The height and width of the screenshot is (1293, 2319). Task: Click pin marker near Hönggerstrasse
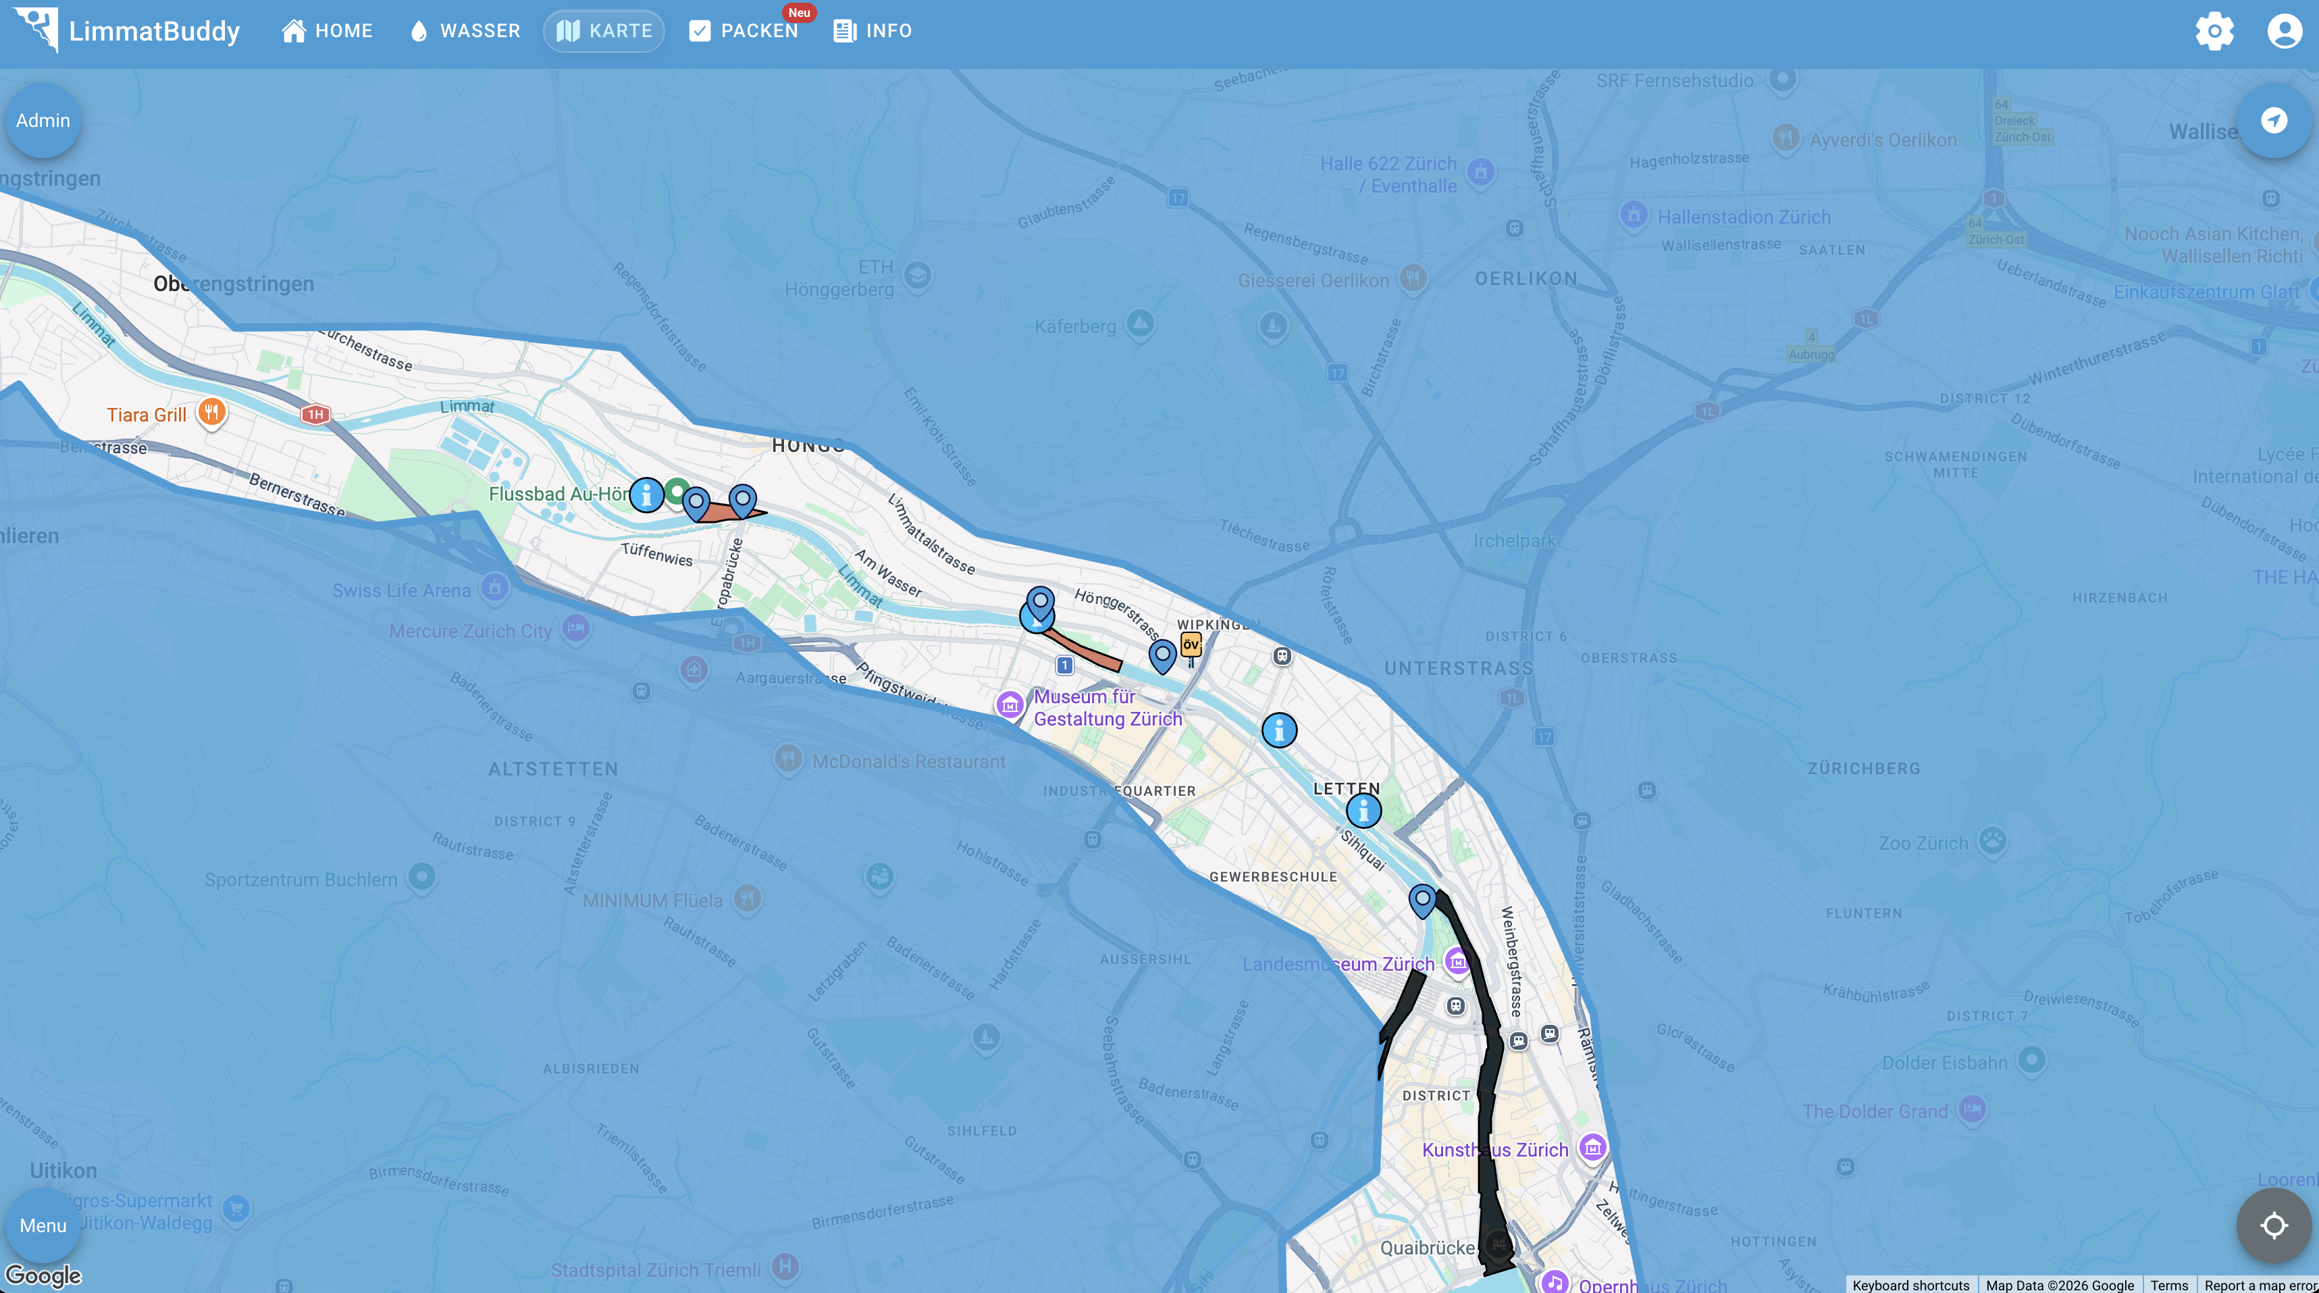pyautogui.click(x=1041, y=603)
